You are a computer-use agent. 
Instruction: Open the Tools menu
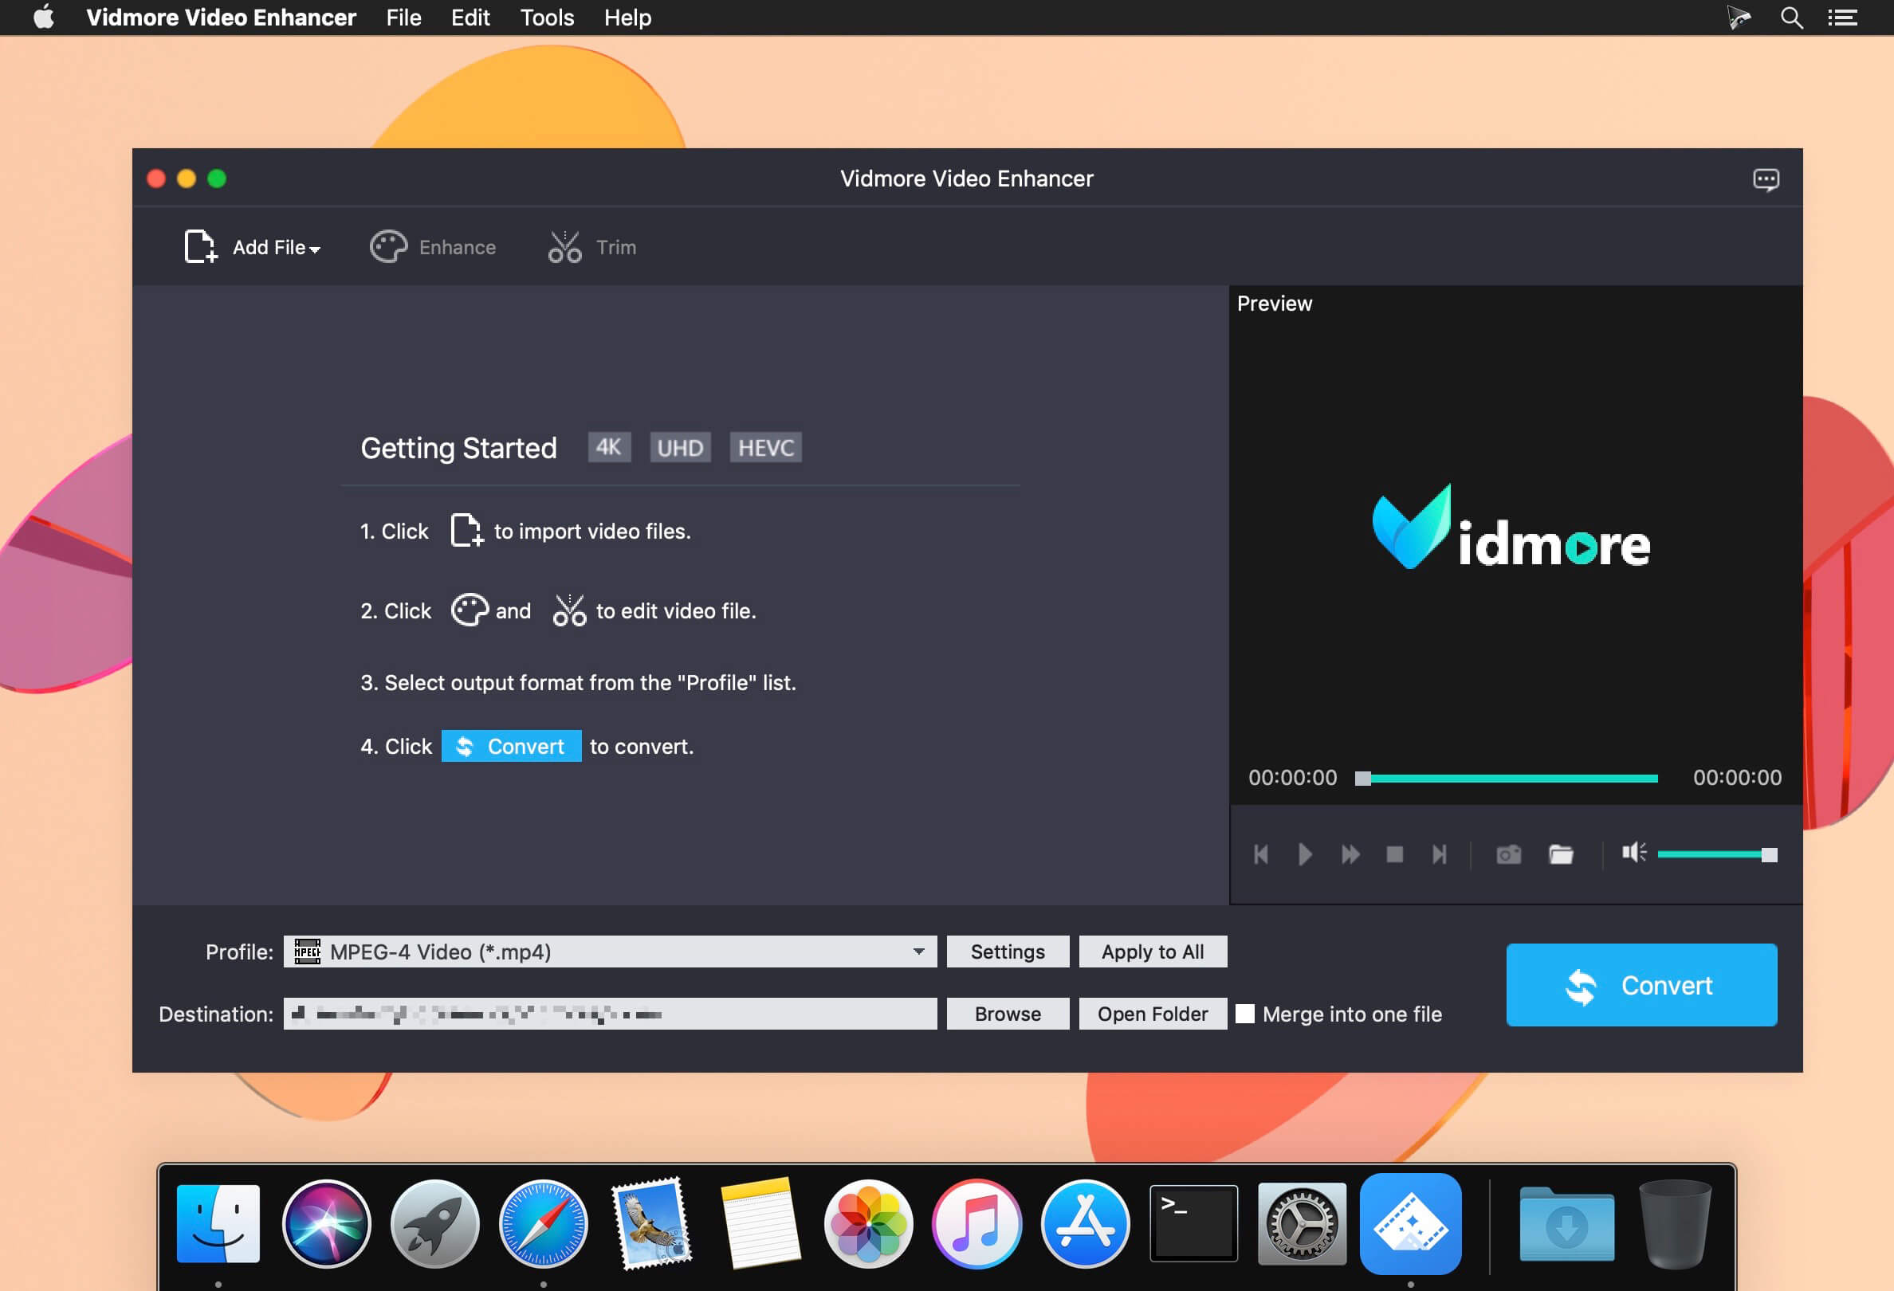[x=546, y=17]
